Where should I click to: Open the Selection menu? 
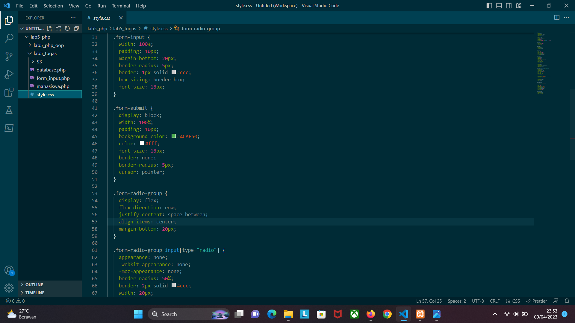[x=53, y=6]
